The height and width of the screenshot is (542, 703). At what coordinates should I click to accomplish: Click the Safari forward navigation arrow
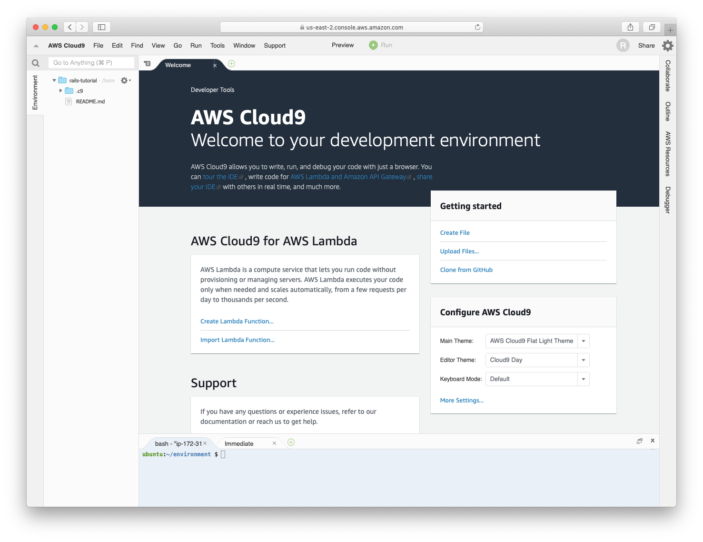click(82, 27)
